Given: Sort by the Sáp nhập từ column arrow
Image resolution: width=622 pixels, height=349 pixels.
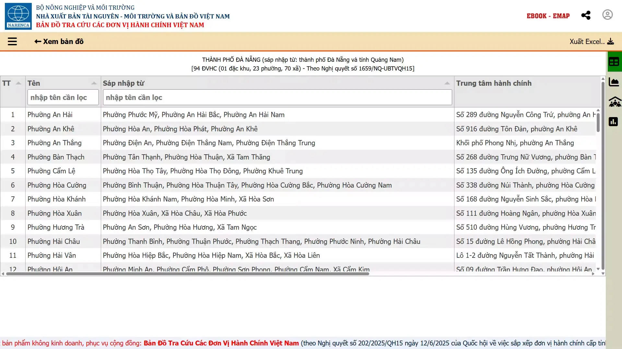Looking at the screenshot, I should coord(447,83).
